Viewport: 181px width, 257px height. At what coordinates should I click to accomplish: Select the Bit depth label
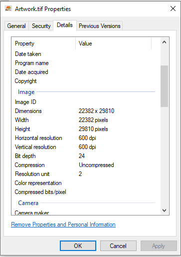click(25, 156)
